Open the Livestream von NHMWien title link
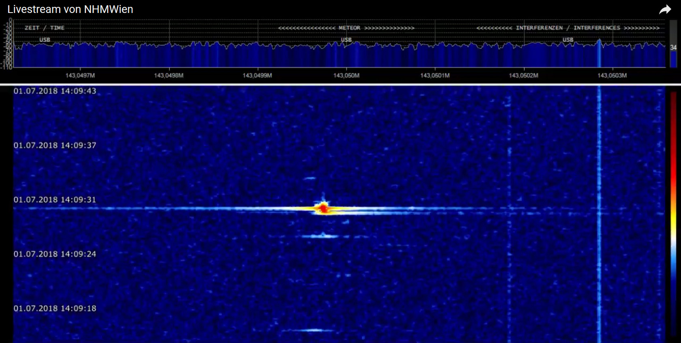Image resolution: width=681 pixels, height=343 pixels. pyautogui.click(x=70, y=9)
